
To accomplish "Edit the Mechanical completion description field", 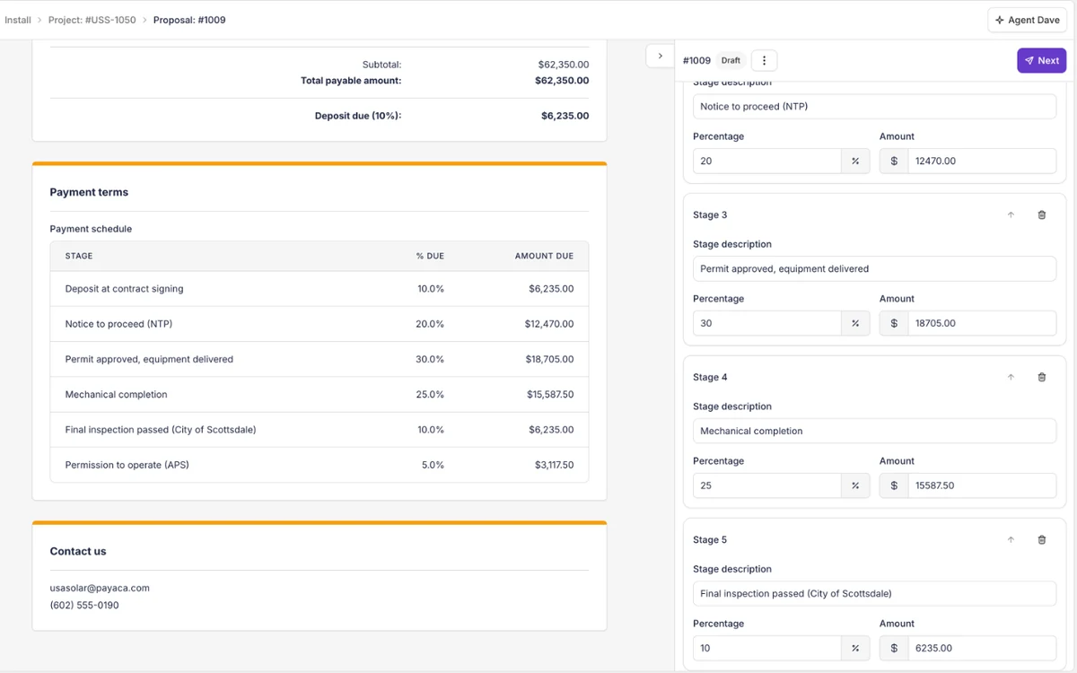I will click(874, 431).
